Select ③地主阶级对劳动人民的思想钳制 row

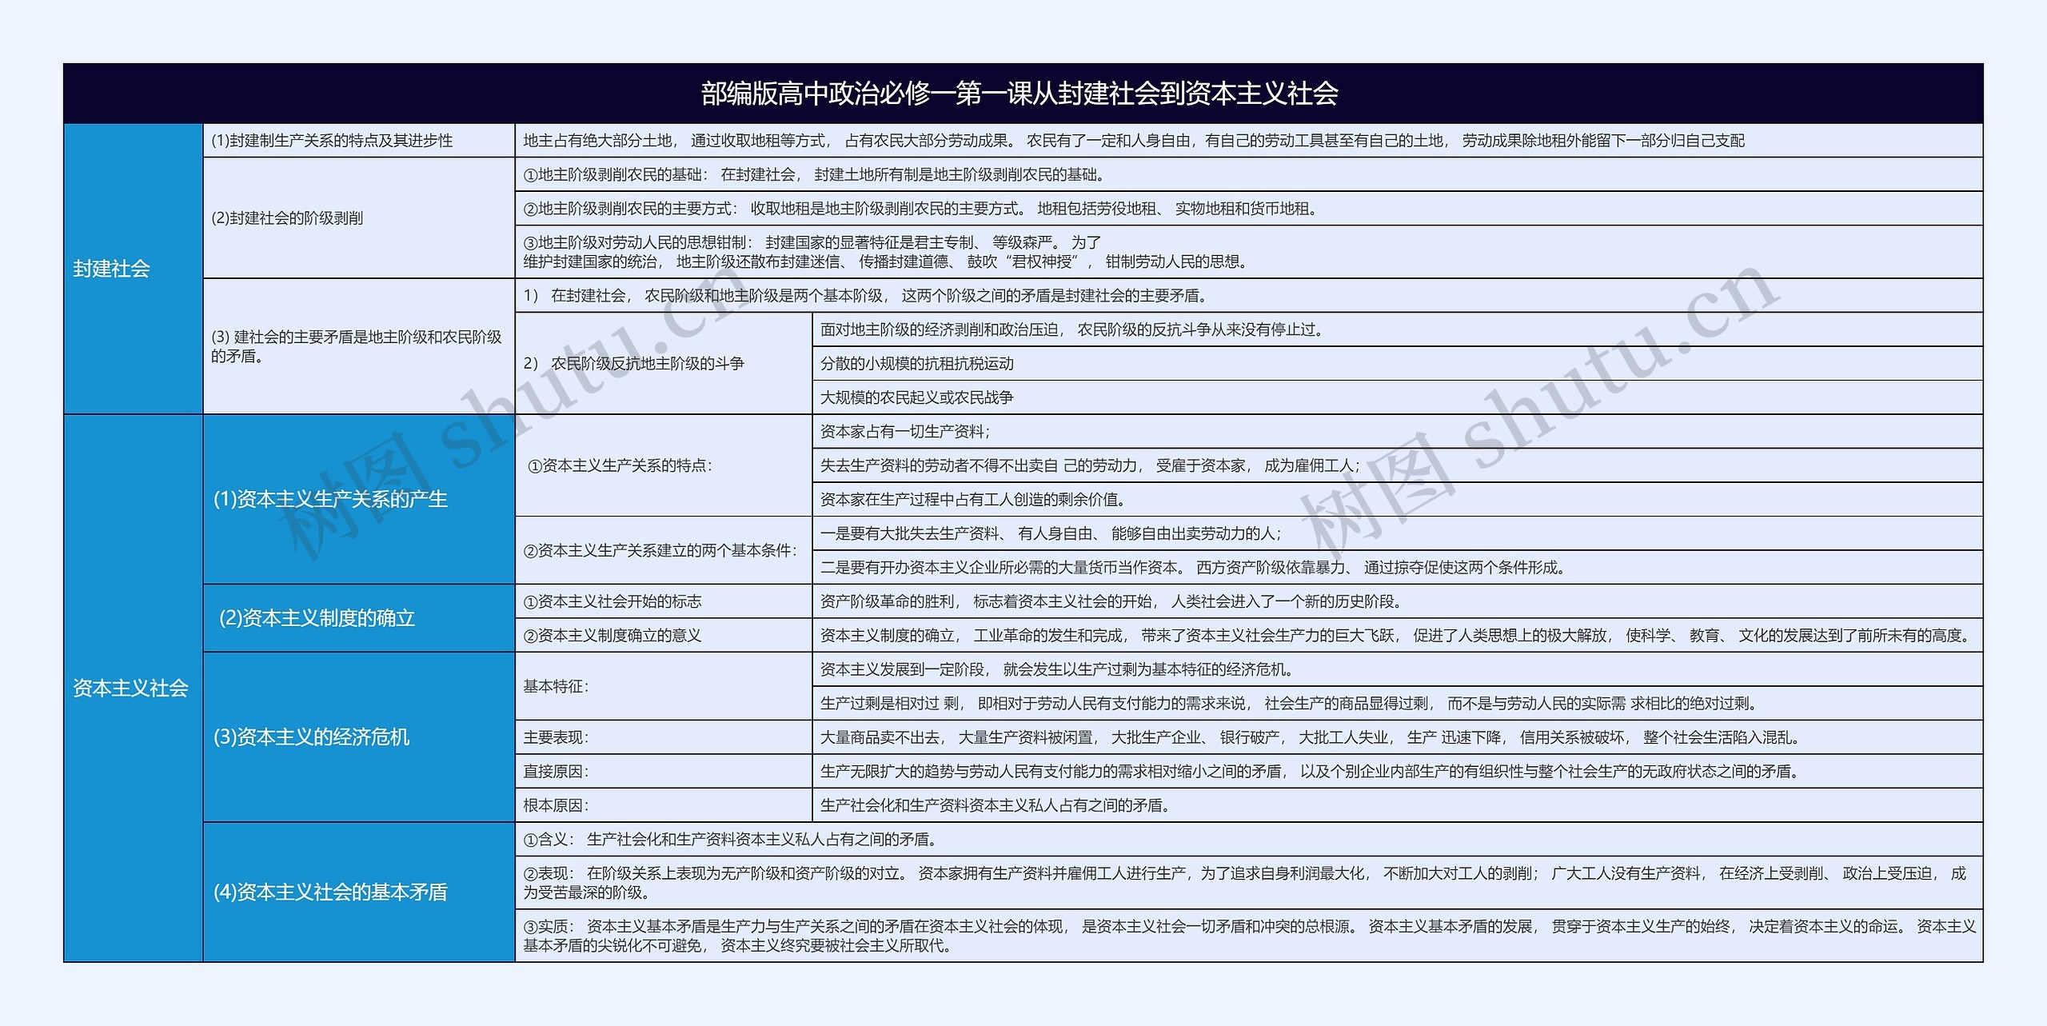(1249, 252)
